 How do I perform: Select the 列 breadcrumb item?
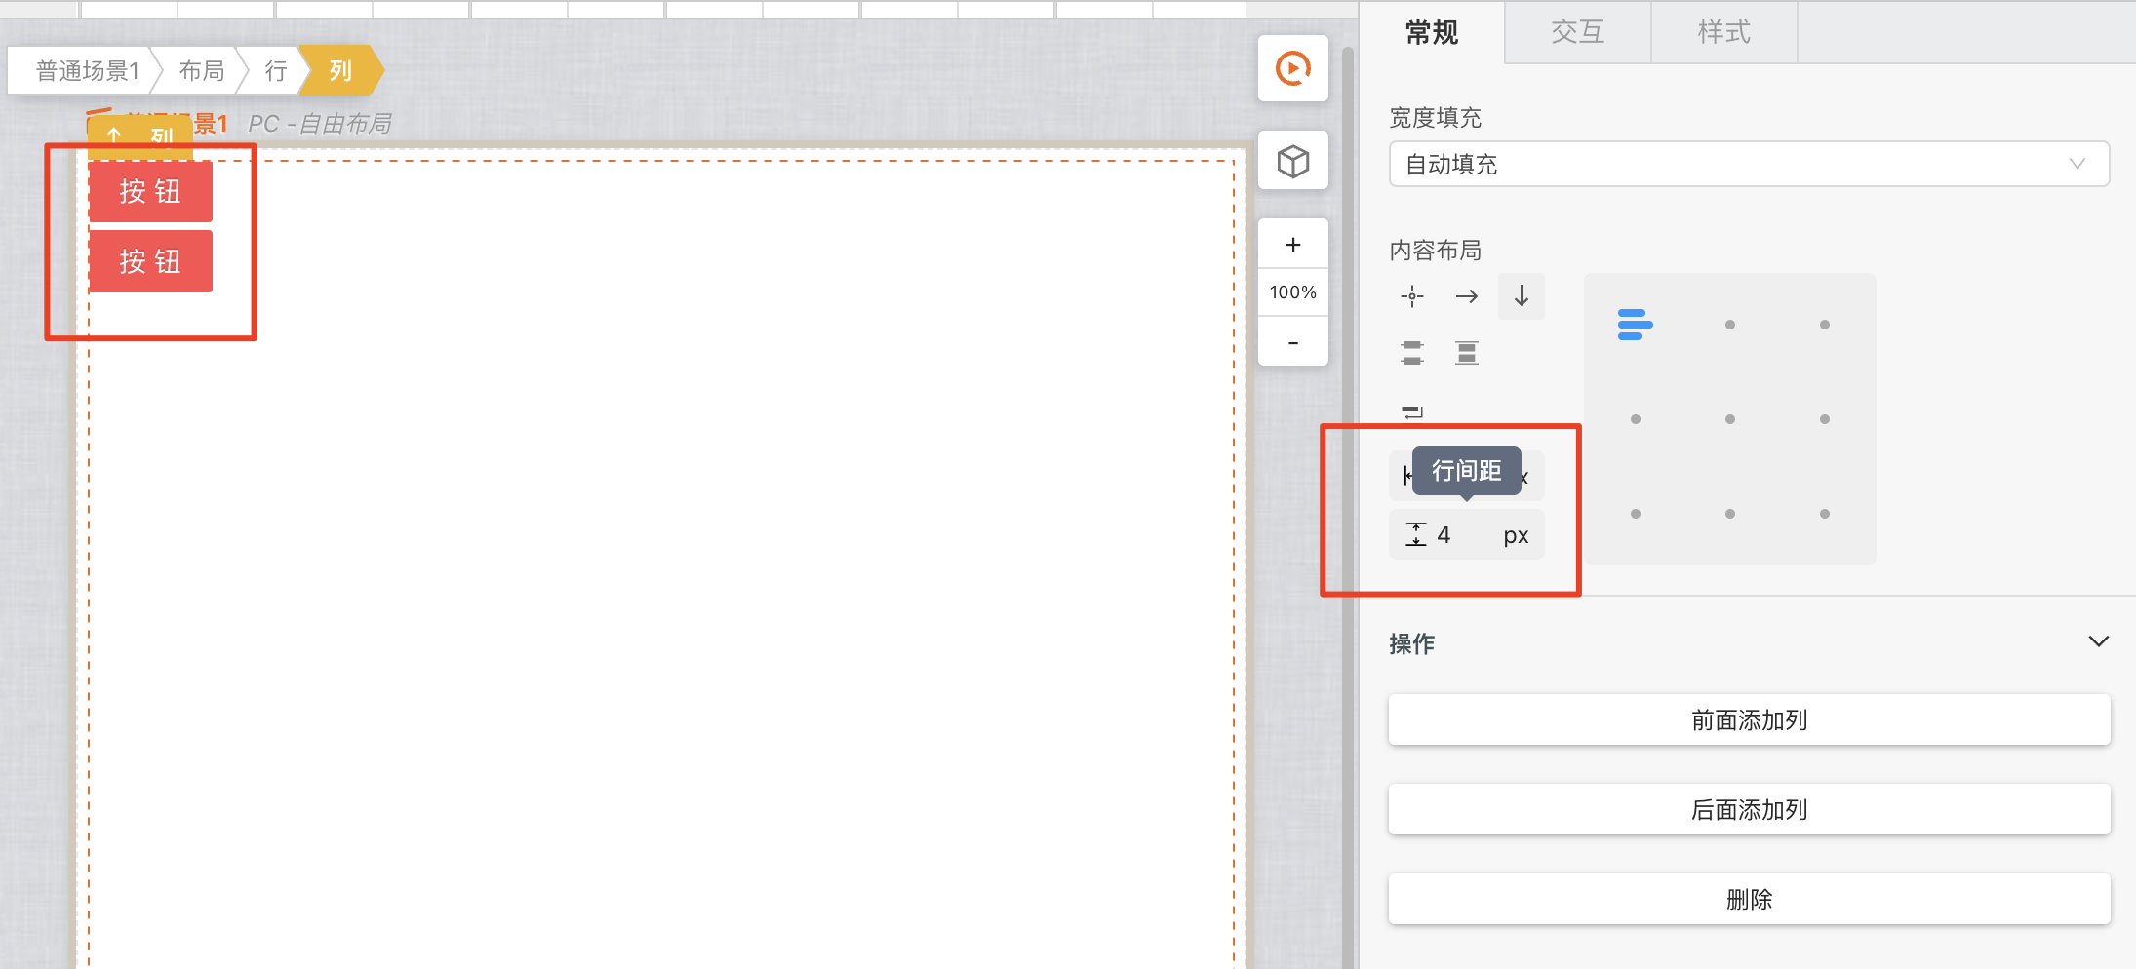[x=340, y=70]
